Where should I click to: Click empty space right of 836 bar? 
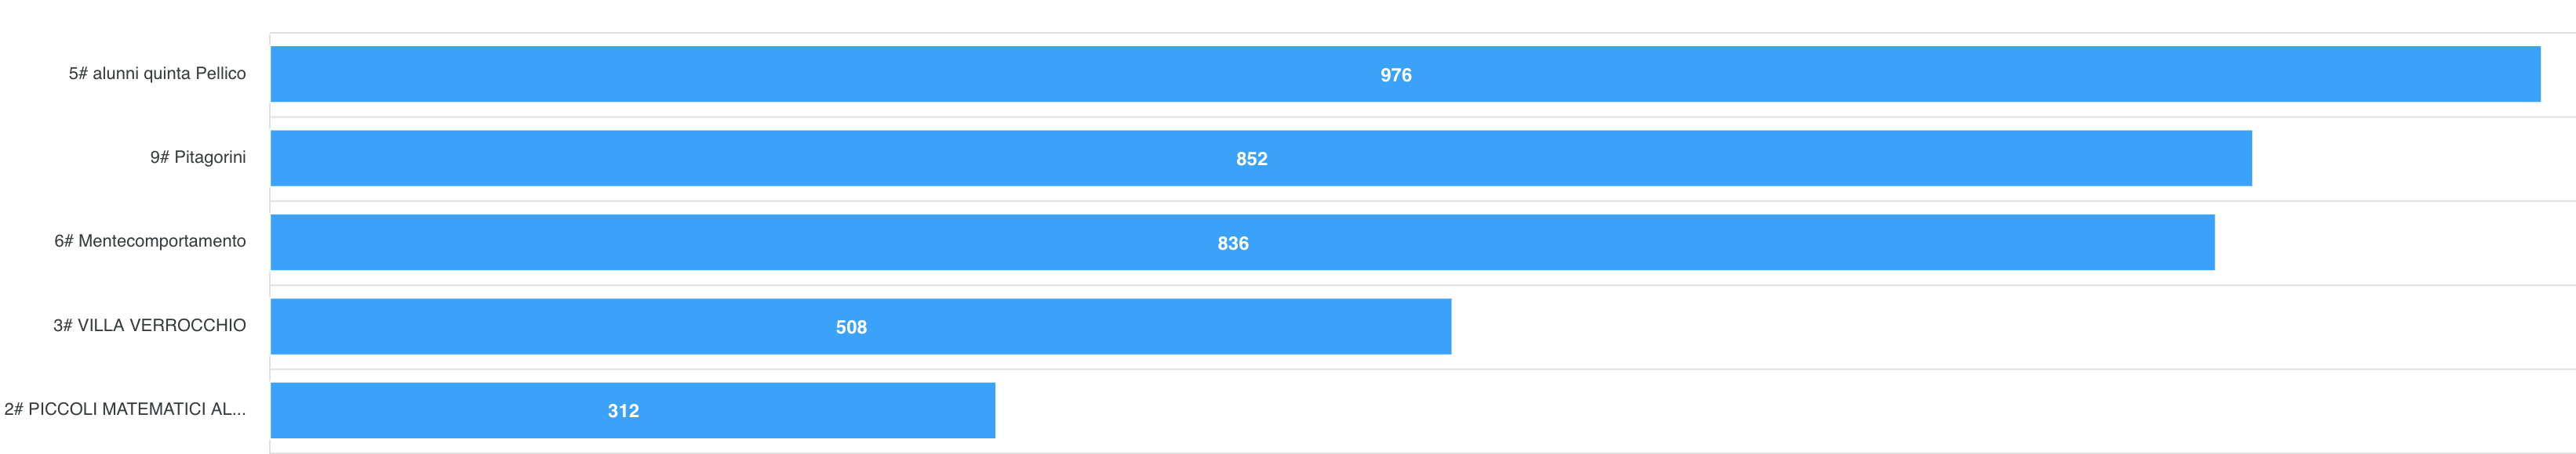point(2395,243)
